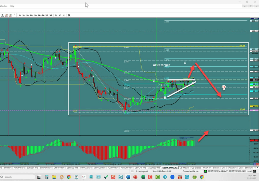Open the DJIA tab
The height and width of the screenshot is (181, 259).
241,168
